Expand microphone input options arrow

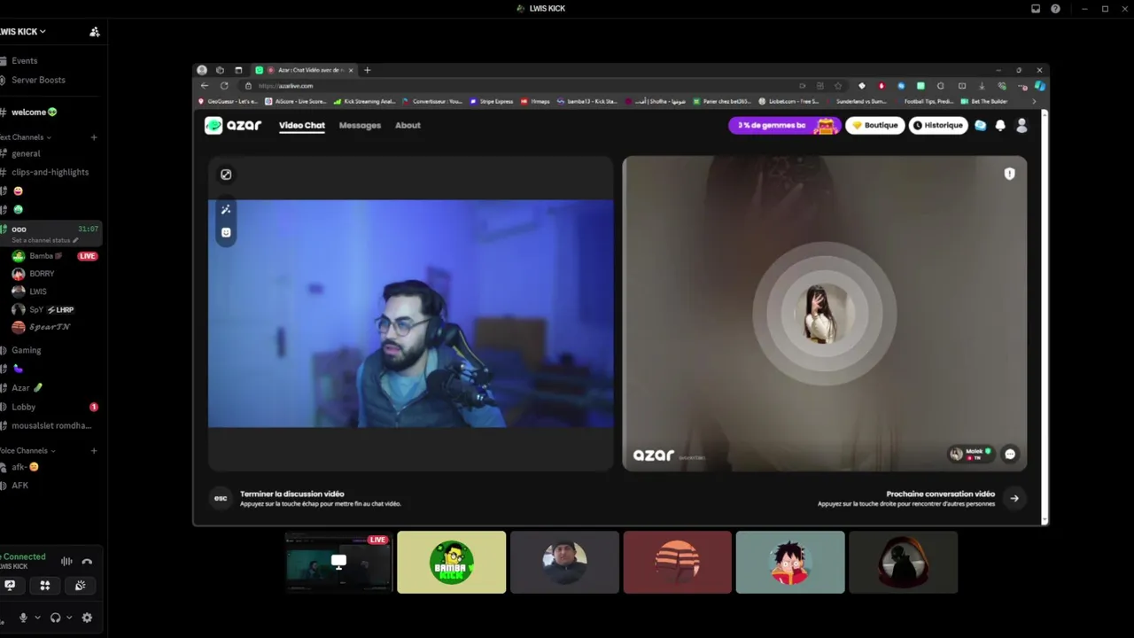click(x=37, y=618)
